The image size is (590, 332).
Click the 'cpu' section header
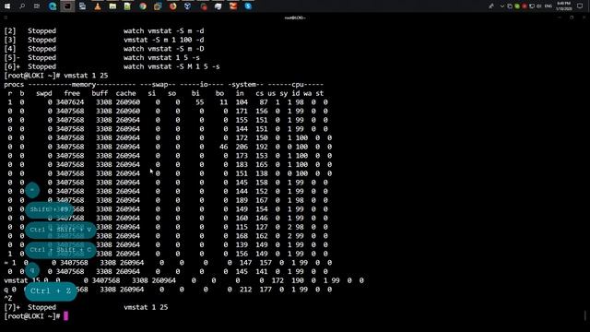click(298, 84)
